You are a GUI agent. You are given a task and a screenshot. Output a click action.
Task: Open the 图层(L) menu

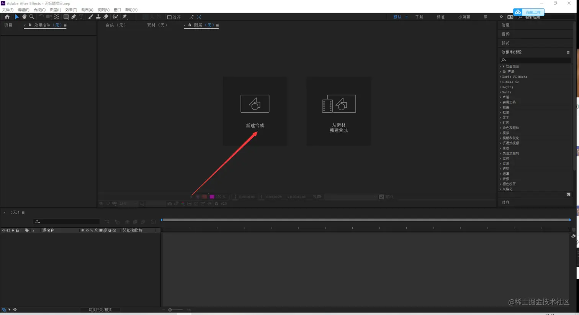[56, 10]
